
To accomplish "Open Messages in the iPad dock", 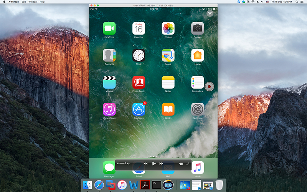I will [x=109, y=168].
